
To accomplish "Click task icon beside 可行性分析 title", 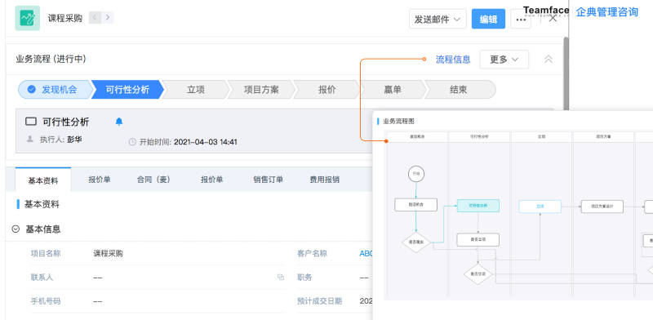I will tap(31, 122).
